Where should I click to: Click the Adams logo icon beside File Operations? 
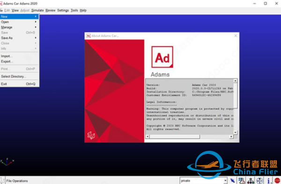[2, 180]
